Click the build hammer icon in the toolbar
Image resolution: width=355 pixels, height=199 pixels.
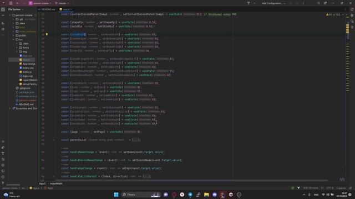click(248, 3)
